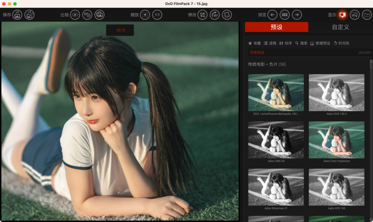Click the Adox CHS 100 II label

click(x=337, y=114)
